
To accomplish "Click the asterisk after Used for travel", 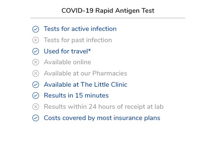I will point(89,50).
